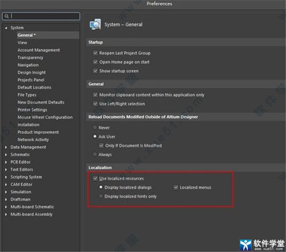The width and height of the screenshot is (286, 252).
Task: Select the General preferences page
Action: click(48, 35)
